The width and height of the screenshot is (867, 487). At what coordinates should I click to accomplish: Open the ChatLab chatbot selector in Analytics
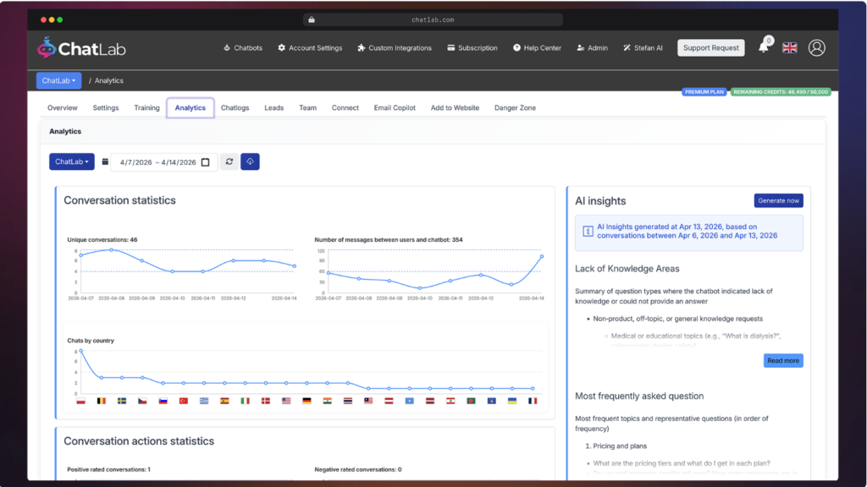coord(72,161)
